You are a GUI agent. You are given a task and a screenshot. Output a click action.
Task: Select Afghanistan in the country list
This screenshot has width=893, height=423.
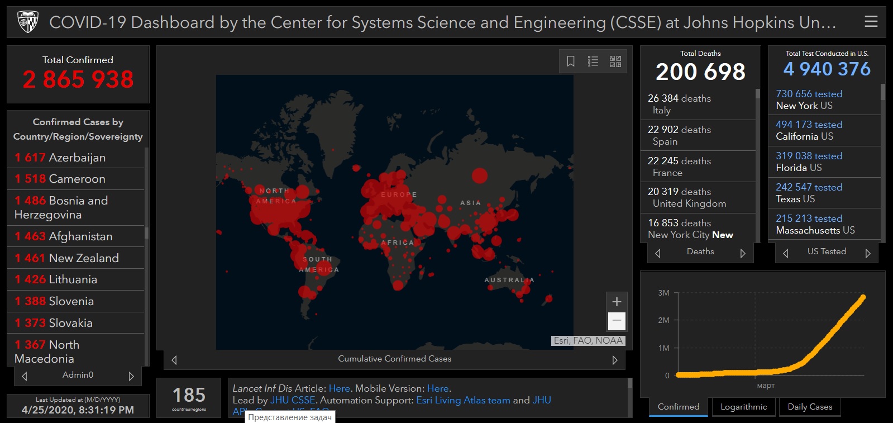pyautogui.click(x=76, y=236)
